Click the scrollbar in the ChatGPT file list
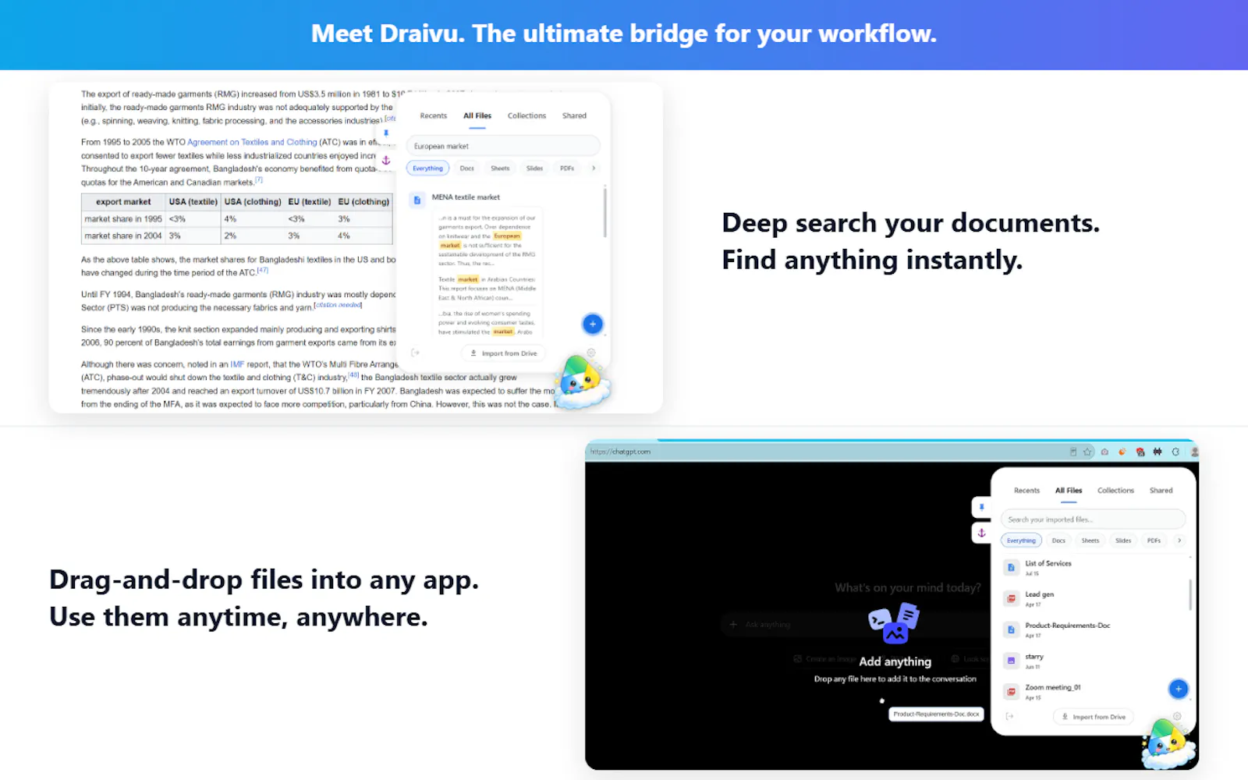 pyautogui.click(x=1190, y=594)
